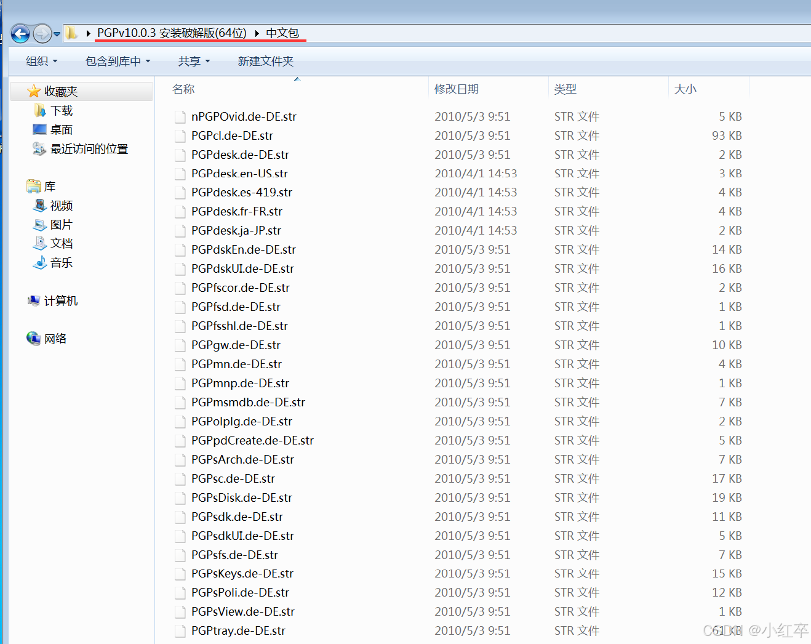Click file icon of PGPmn.de-DE.str
Screen dimensions: 811x644
[180, 365]
